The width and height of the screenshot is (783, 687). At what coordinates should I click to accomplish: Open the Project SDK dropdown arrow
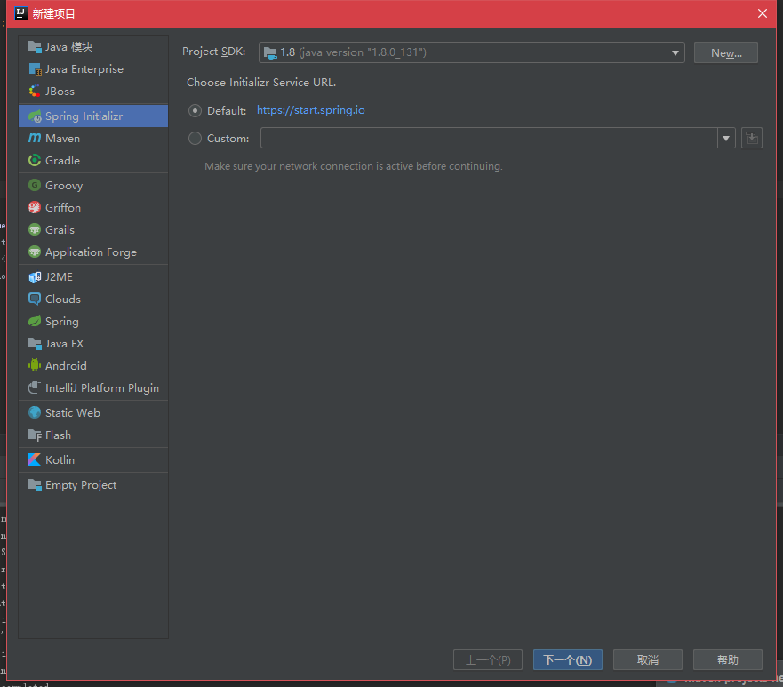tap(675, 52)
